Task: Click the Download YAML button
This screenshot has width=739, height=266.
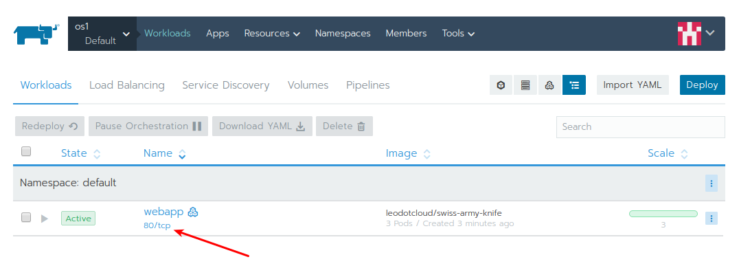Action: [262, 126]
